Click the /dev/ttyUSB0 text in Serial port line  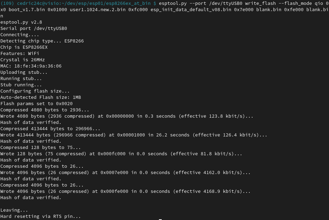click(x=50, y=28)
